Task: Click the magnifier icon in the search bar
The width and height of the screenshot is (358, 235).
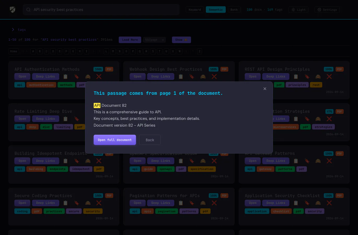Action: pyautogui.click(x=28, y=10)
